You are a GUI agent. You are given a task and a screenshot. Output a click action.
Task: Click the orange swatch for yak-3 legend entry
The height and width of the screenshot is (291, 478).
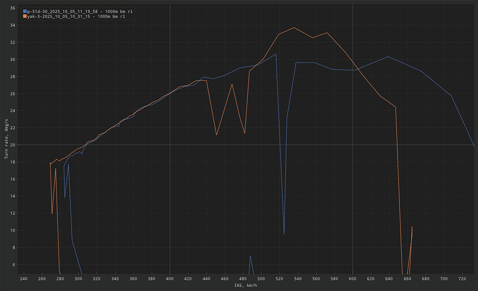tap(25, 16)
